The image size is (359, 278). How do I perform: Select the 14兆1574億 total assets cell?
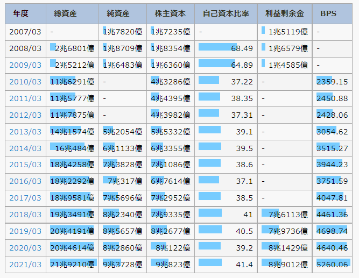tap(72, 132)
